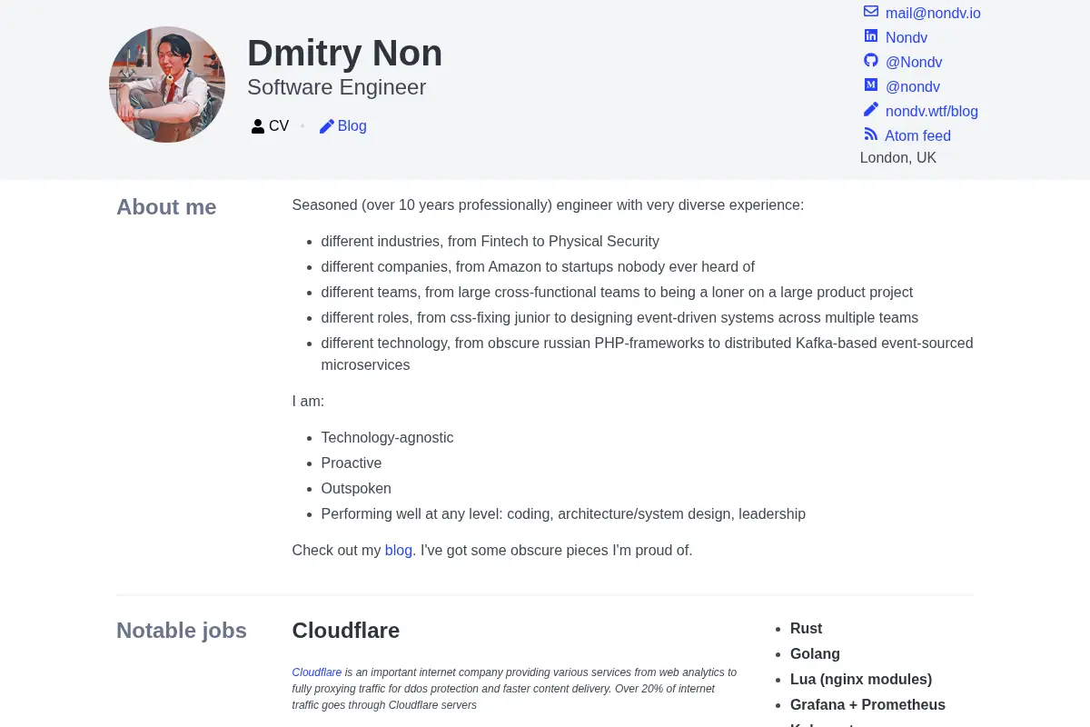Click the pencil icon next to Blog

tap(327, 126)
